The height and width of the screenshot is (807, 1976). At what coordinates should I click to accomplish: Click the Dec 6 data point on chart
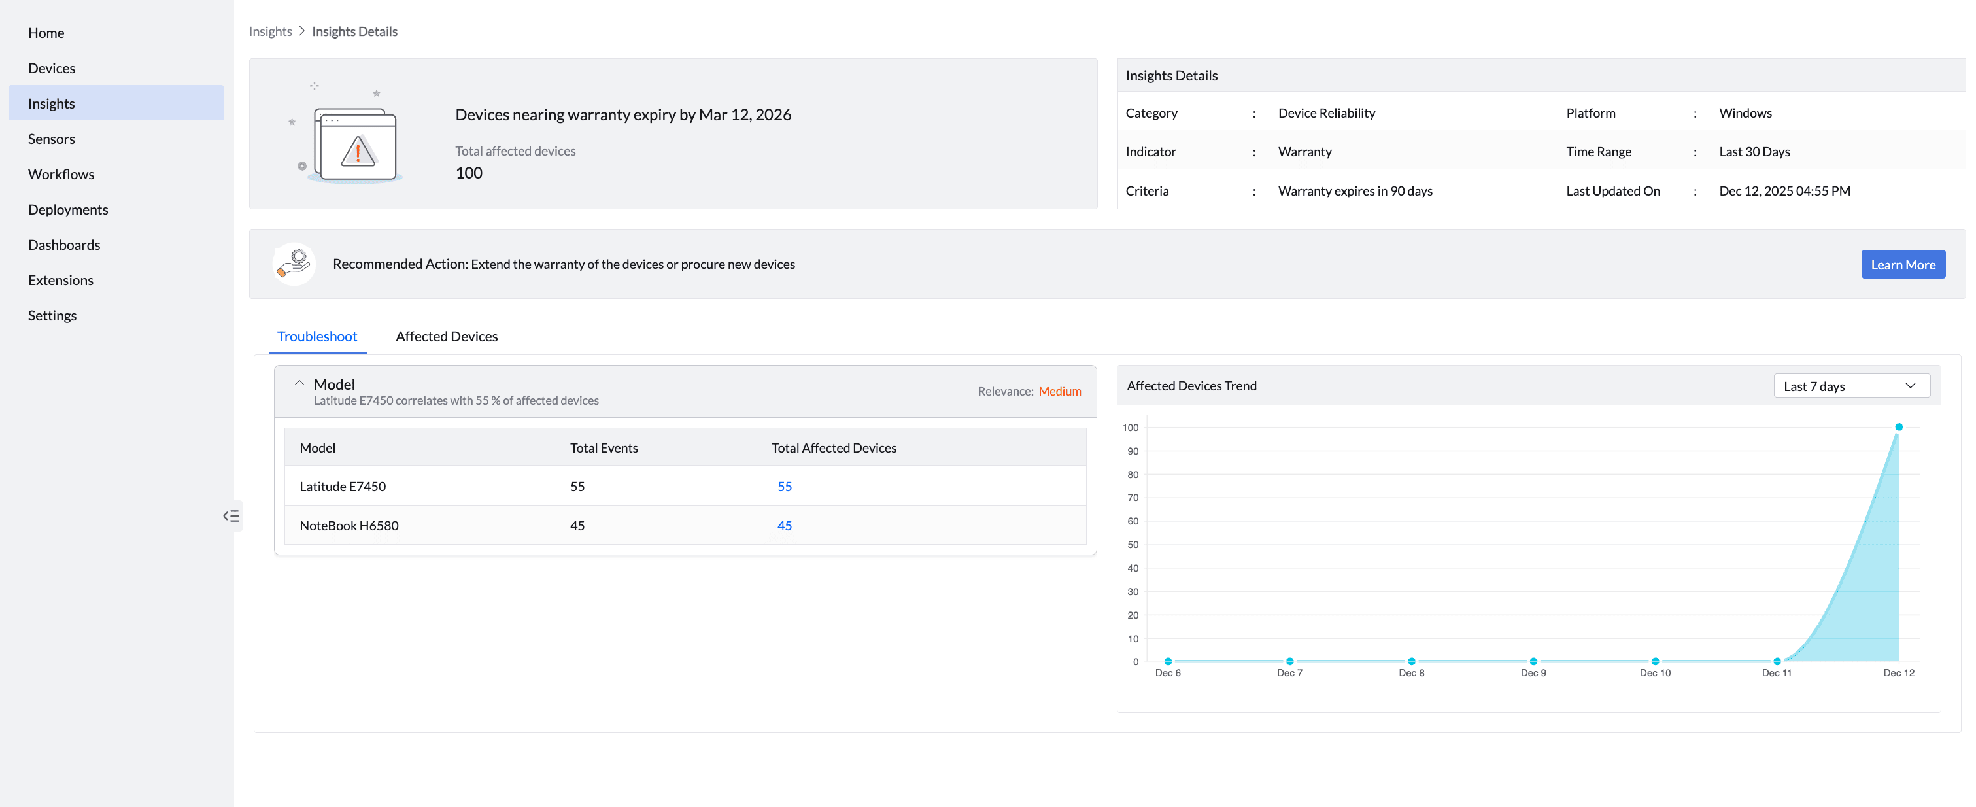click(1168, 661)
